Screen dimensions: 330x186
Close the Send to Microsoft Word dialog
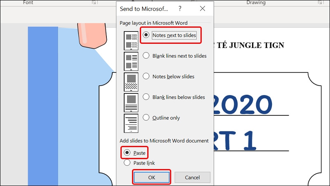pyautogui.click(x=203, y=8)
